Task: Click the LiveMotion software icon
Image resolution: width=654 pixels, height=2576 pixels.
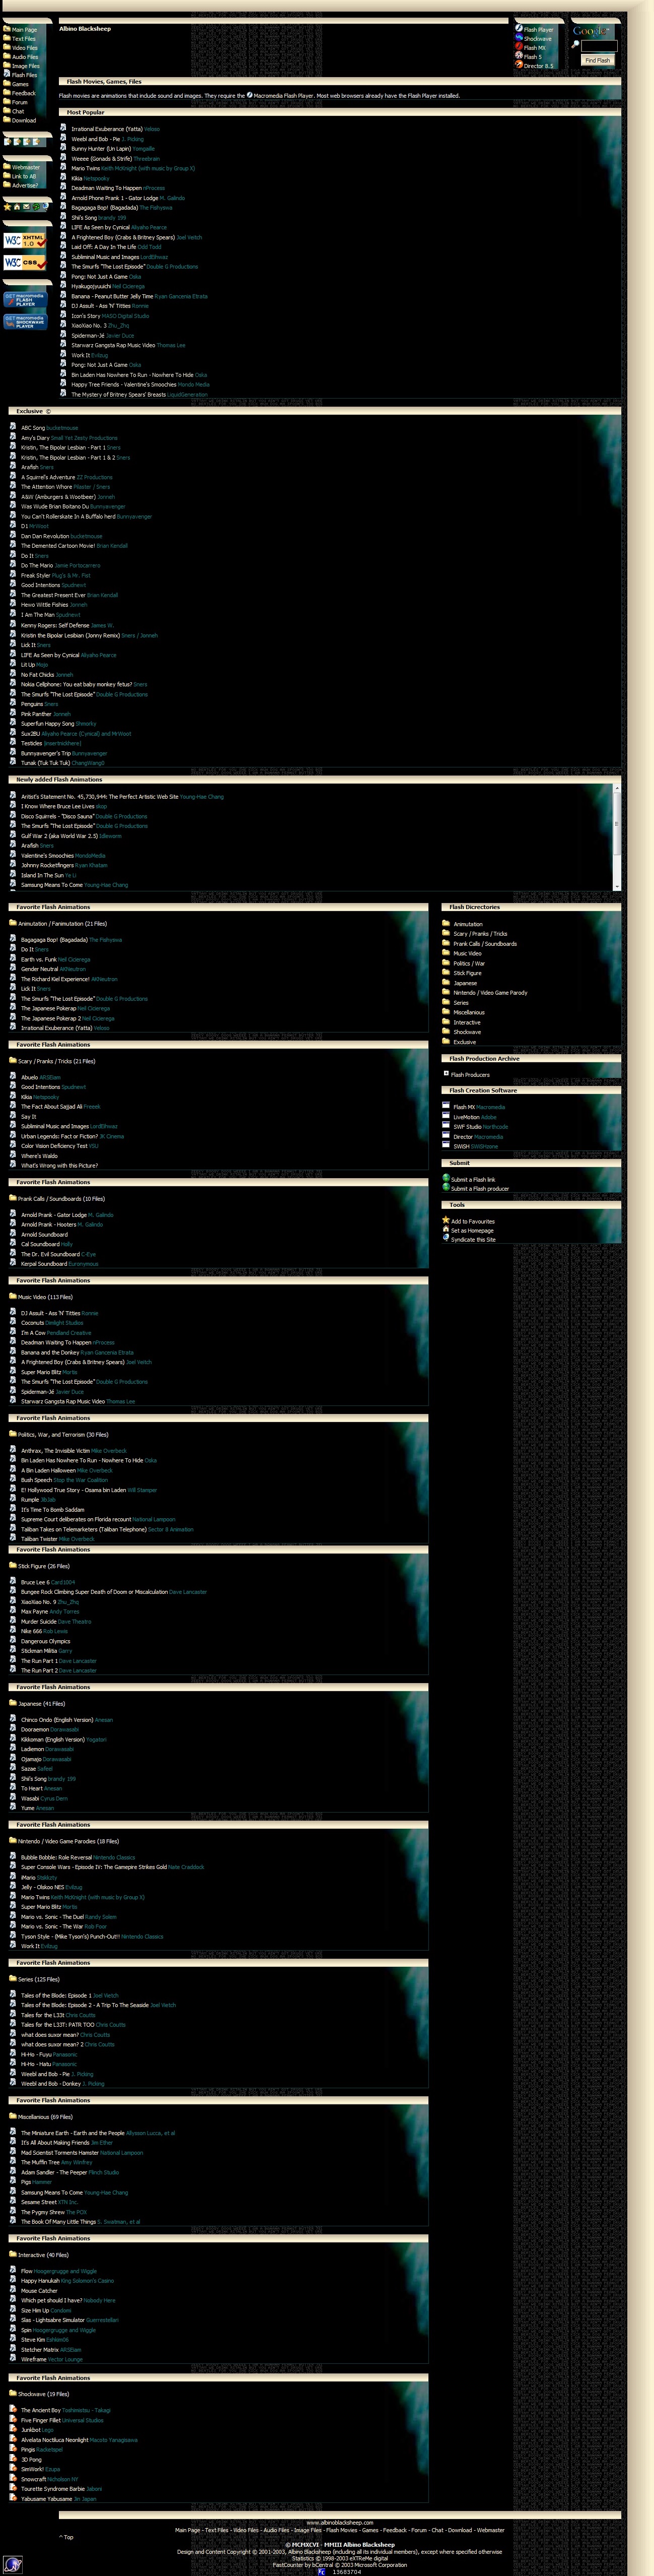Action: (446, 1116)
